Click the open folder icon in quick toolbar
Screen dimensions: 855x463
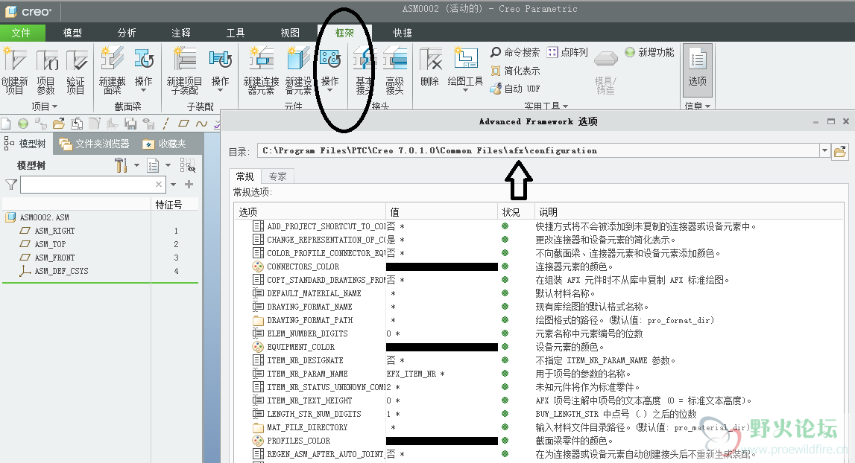[x=58, y=124]
